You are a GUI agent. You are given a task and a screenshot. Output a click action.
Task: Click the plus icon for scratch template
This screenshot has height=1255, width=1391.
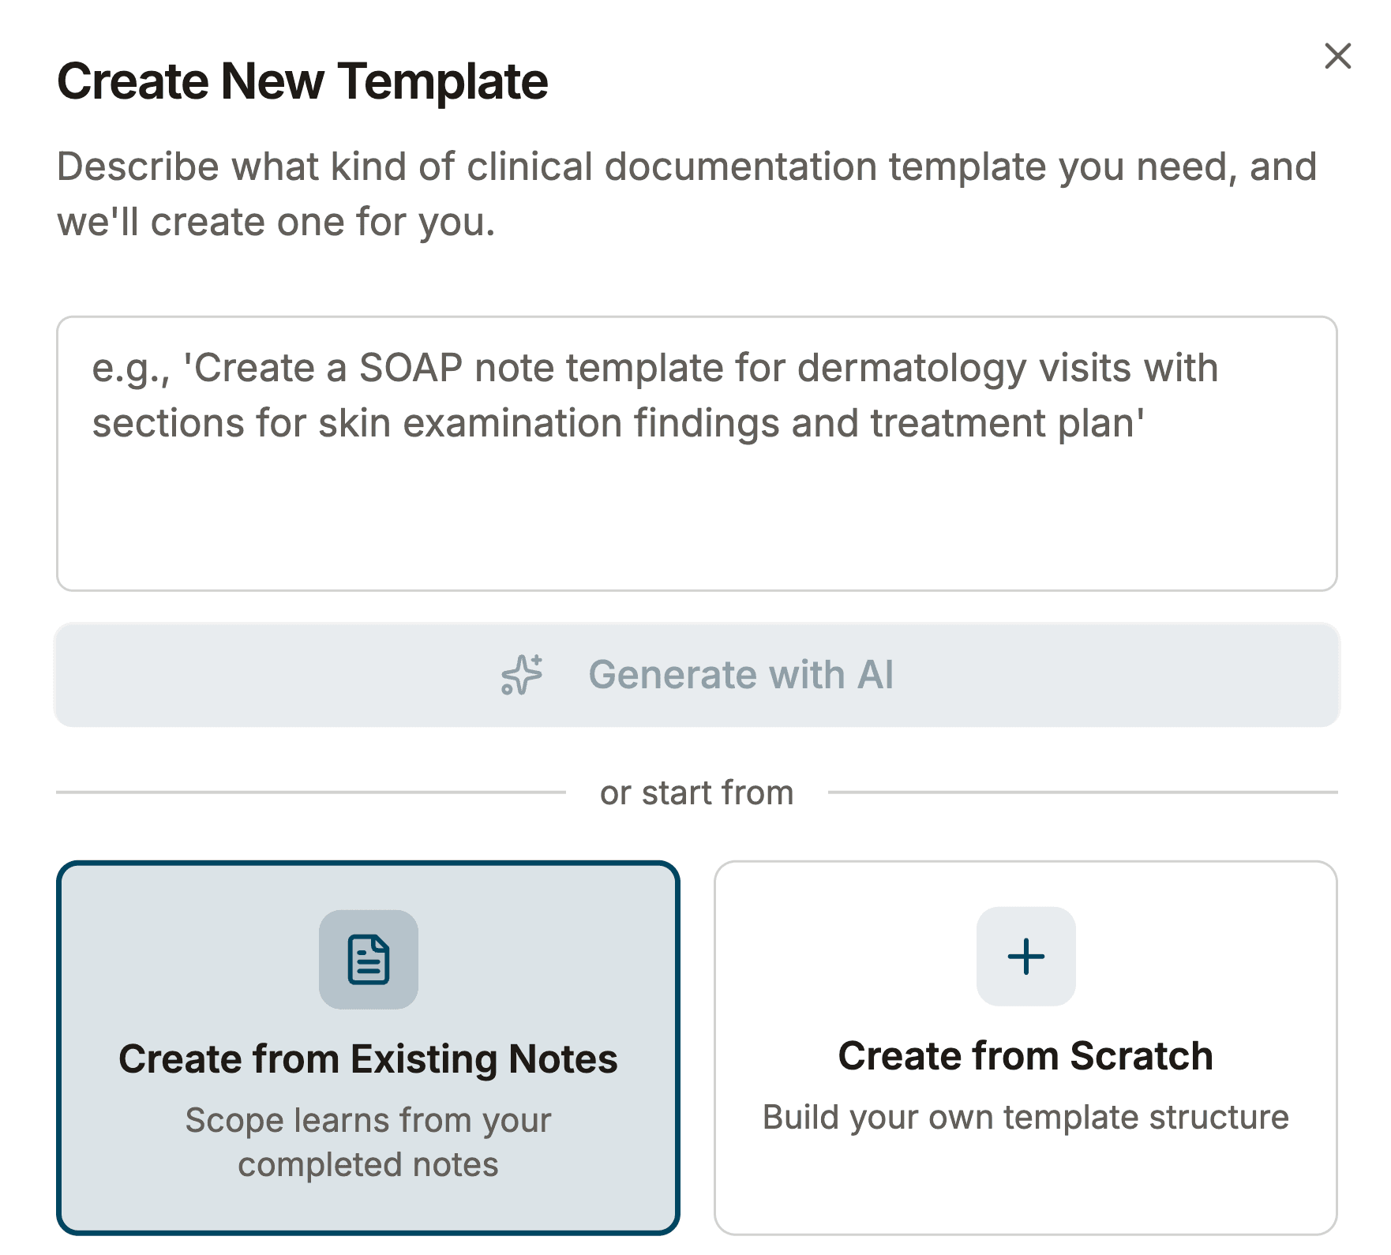[x=1025, y=957]
